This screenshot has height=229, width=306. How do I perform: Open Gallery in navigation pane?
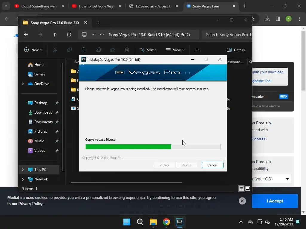pos(40,74)
